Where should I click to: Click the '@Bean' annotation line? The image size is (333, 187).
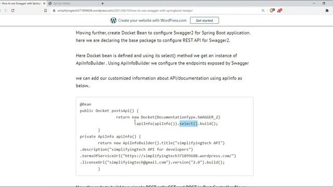click(x=85, y=104)
